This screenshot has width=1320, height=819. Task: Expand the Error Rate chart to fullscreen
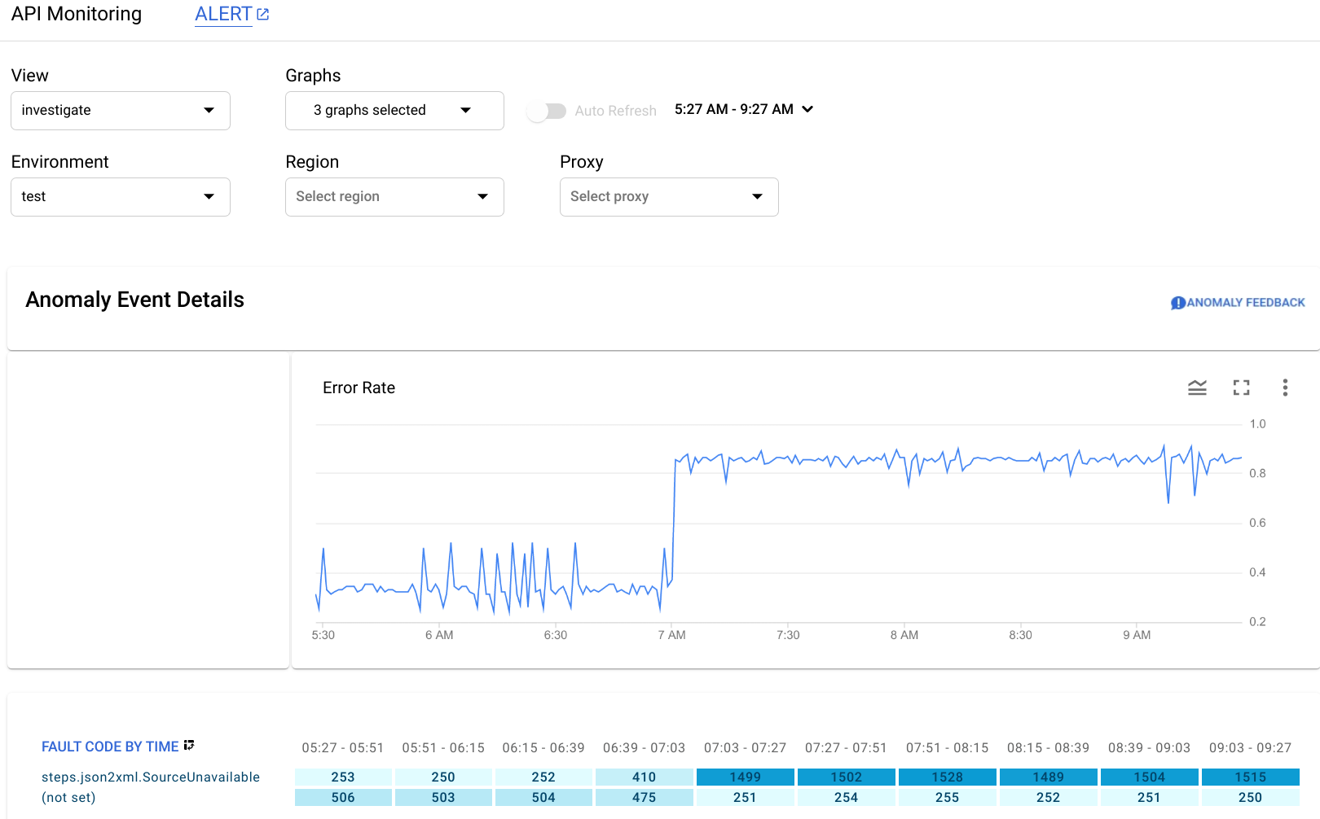coord(1241,388)
